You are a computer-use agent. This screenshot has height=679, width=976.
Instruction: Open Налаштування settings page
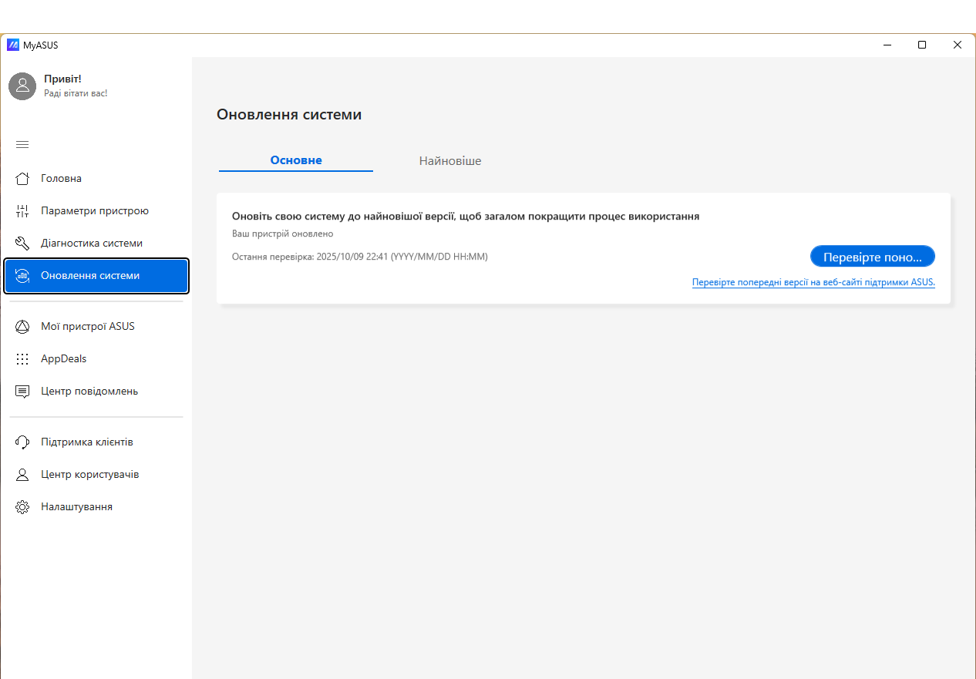(x=96, y=507)
